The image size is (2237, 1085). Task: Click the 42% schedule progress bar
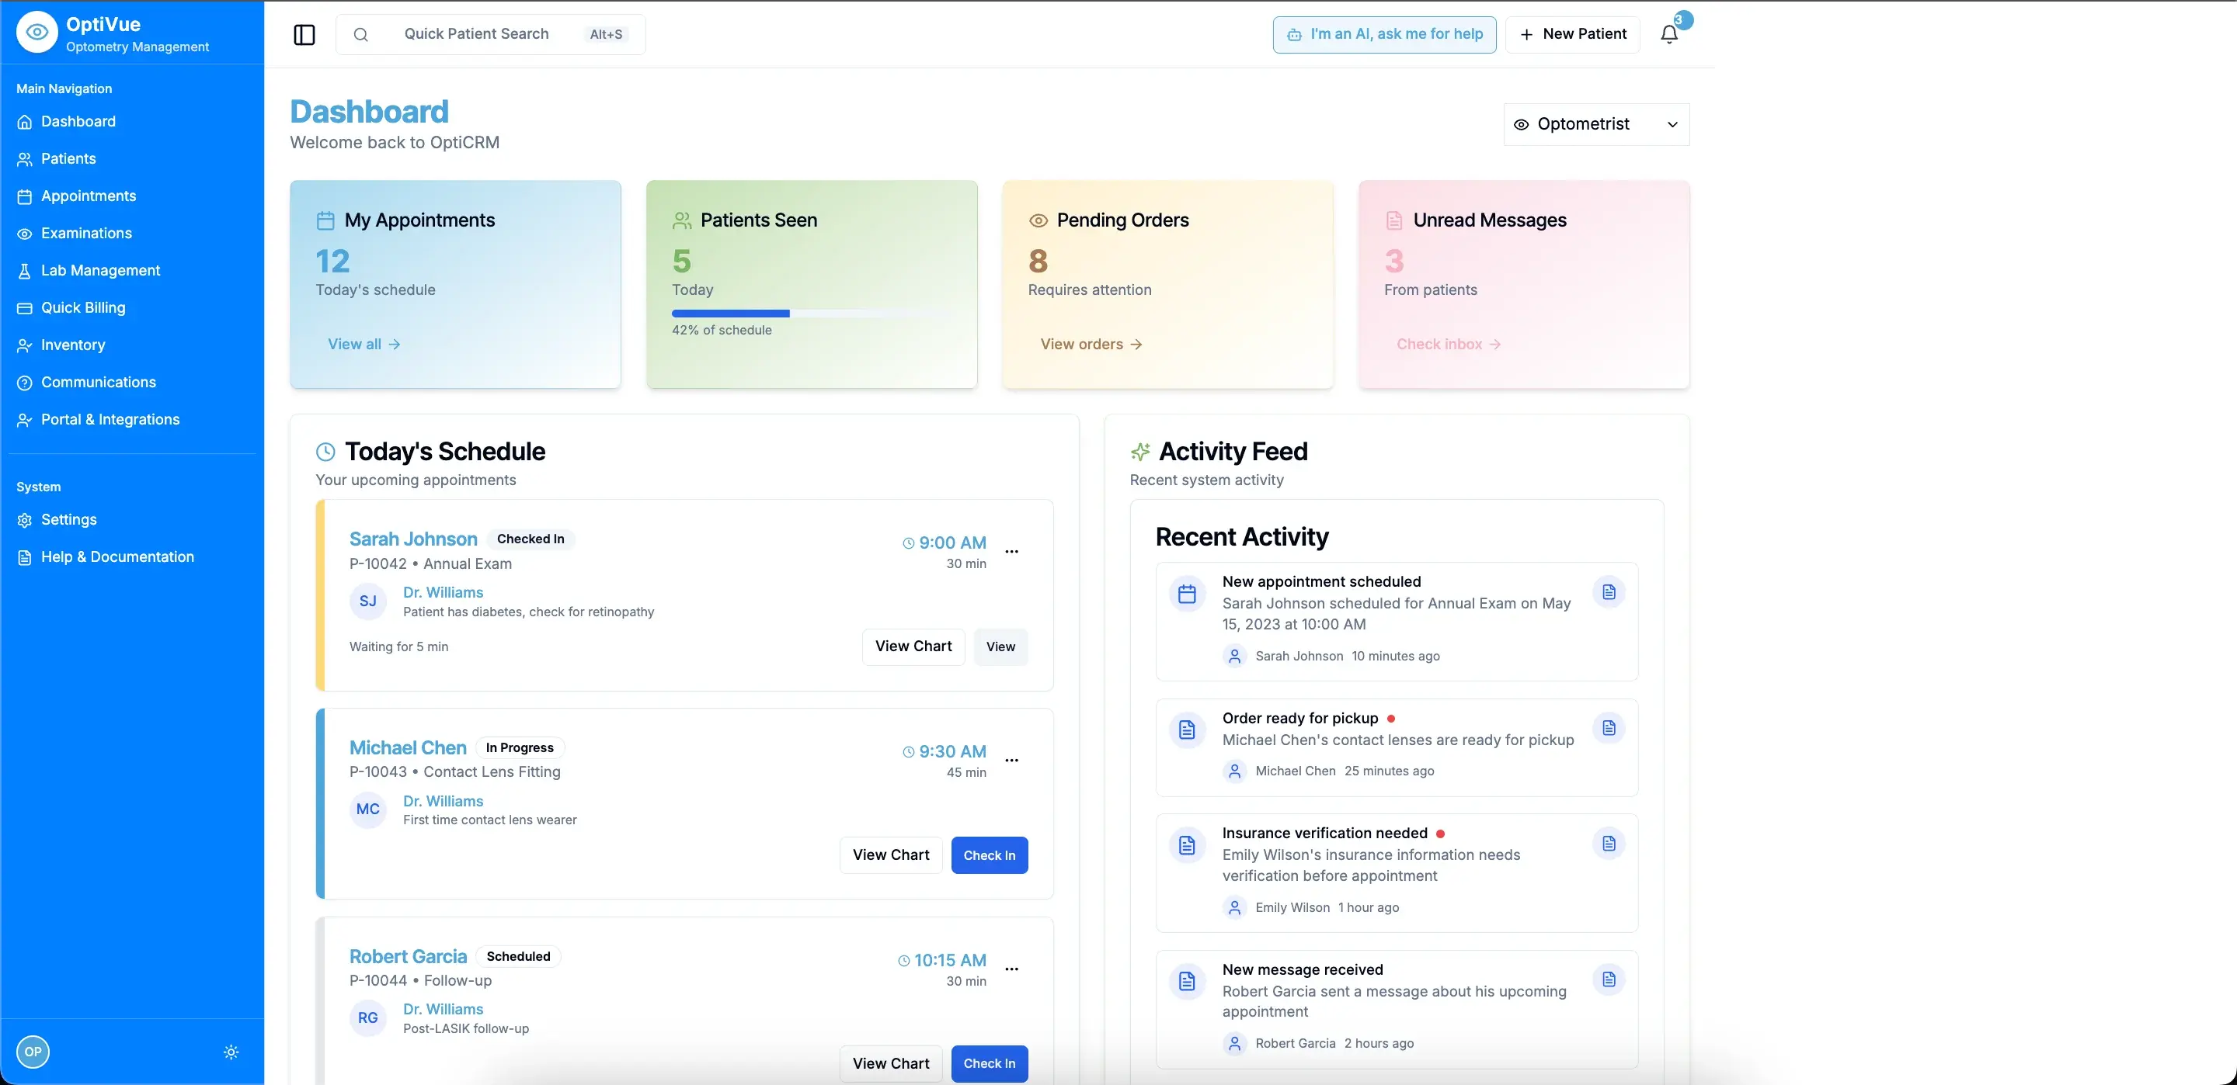[x=811, y=314]
